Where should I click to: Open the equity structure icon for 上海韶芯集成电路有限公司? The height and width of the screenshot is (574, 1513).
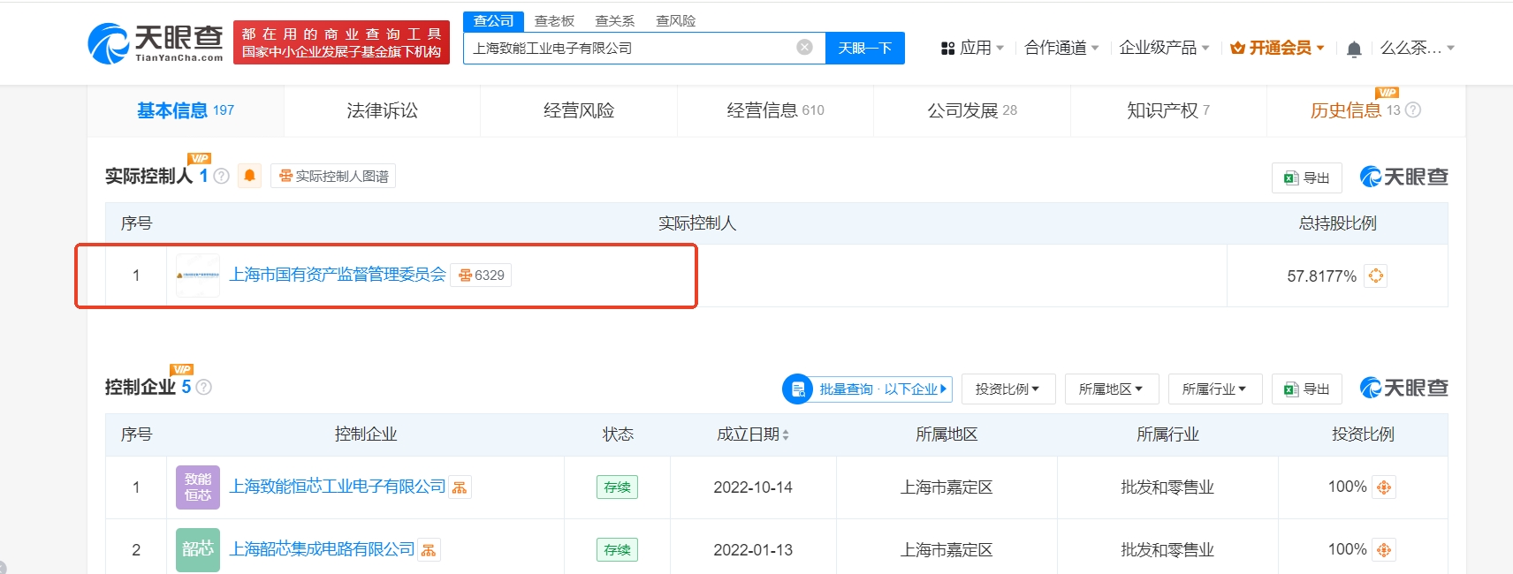click(x=429, y=550)
